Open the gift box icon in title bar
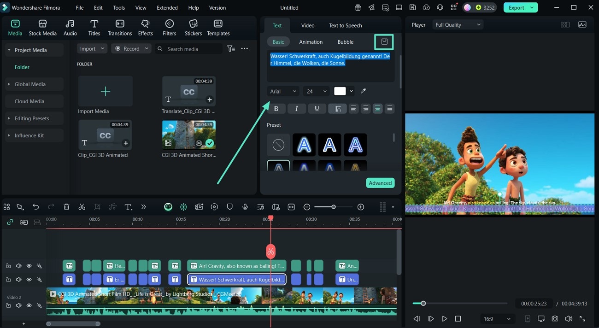The image size is (599, 328). point(358,8)
